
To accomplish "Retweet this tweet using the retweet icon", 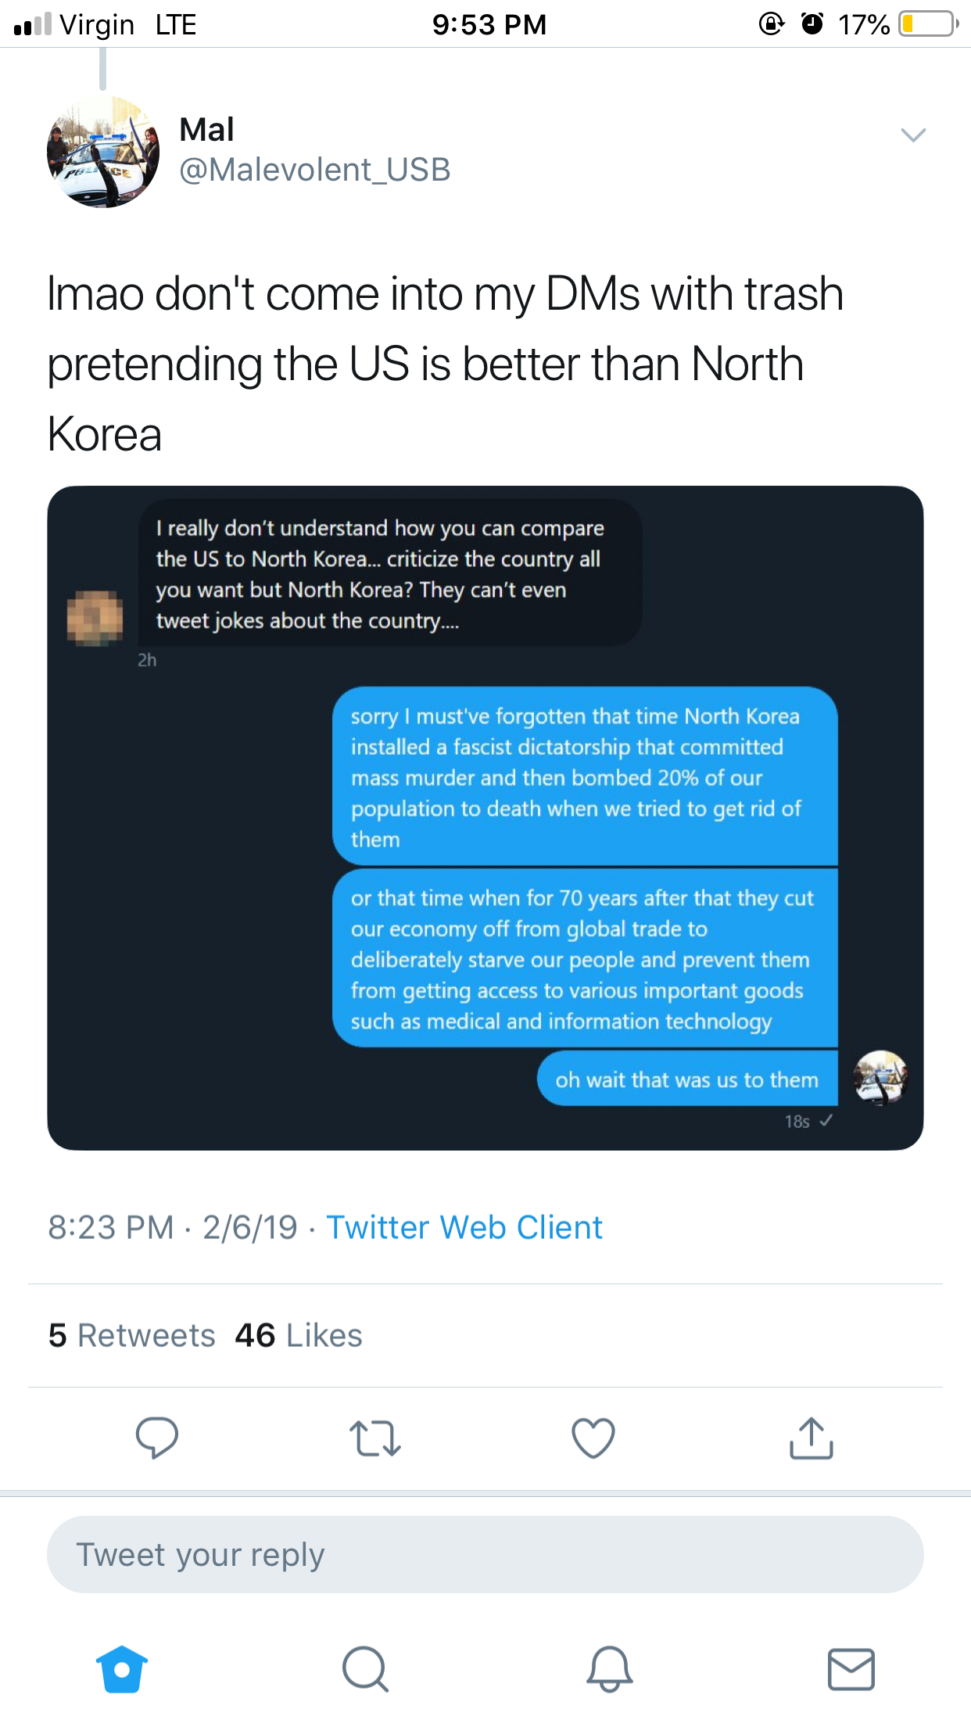I will pyautogui.click(x=374, y=1438).
